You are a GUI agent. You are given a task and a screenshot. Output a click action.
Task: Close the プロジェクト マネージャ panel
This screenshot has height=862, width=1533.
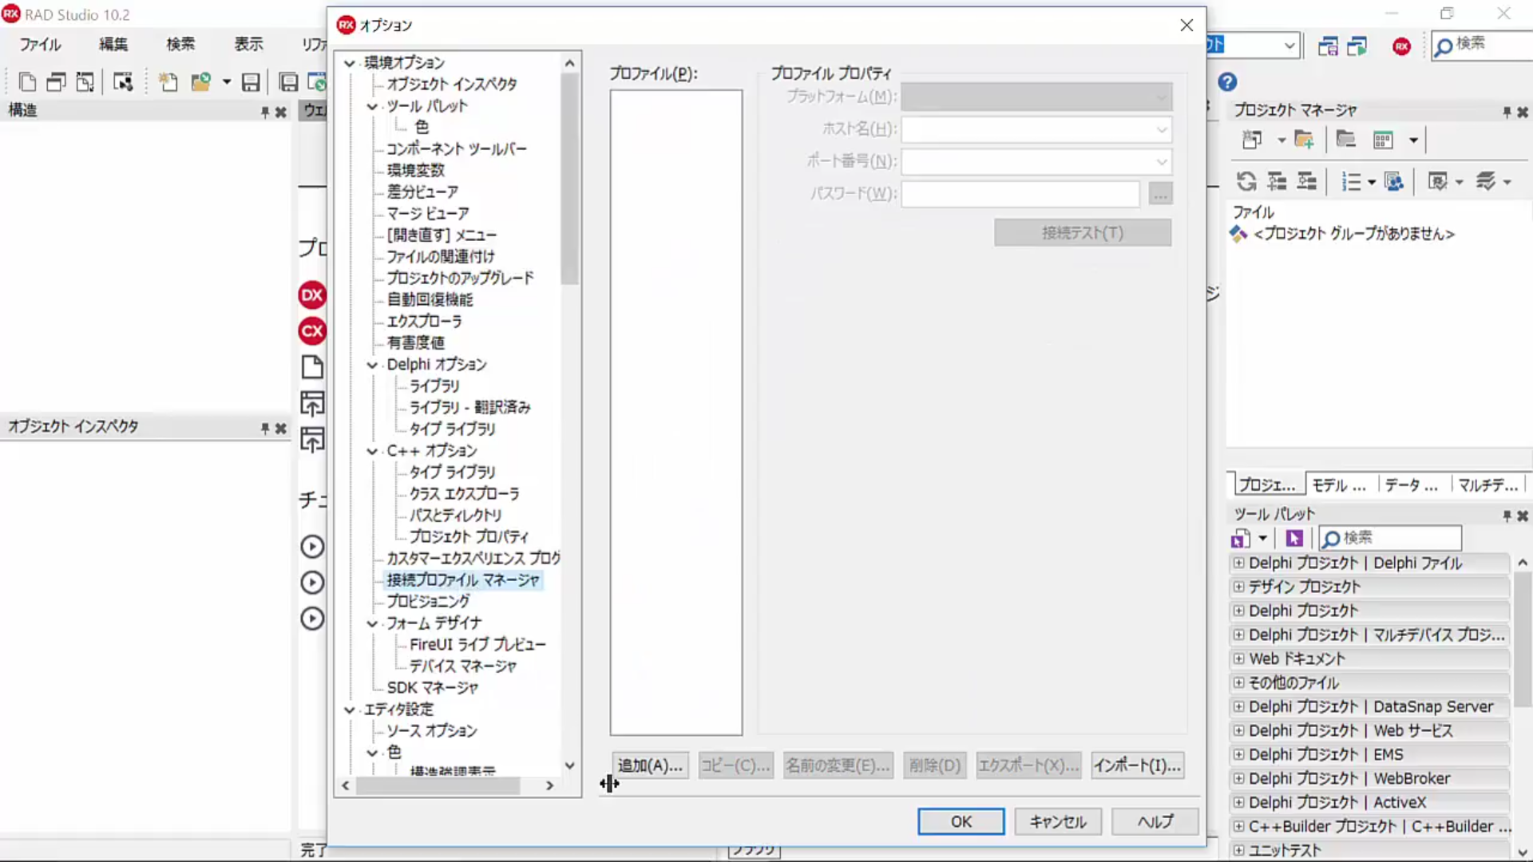(x=1523, y=113)
